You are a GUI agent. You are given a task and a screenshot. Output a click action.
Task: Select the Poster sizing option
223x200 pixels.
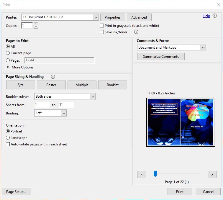click(51, 85)
